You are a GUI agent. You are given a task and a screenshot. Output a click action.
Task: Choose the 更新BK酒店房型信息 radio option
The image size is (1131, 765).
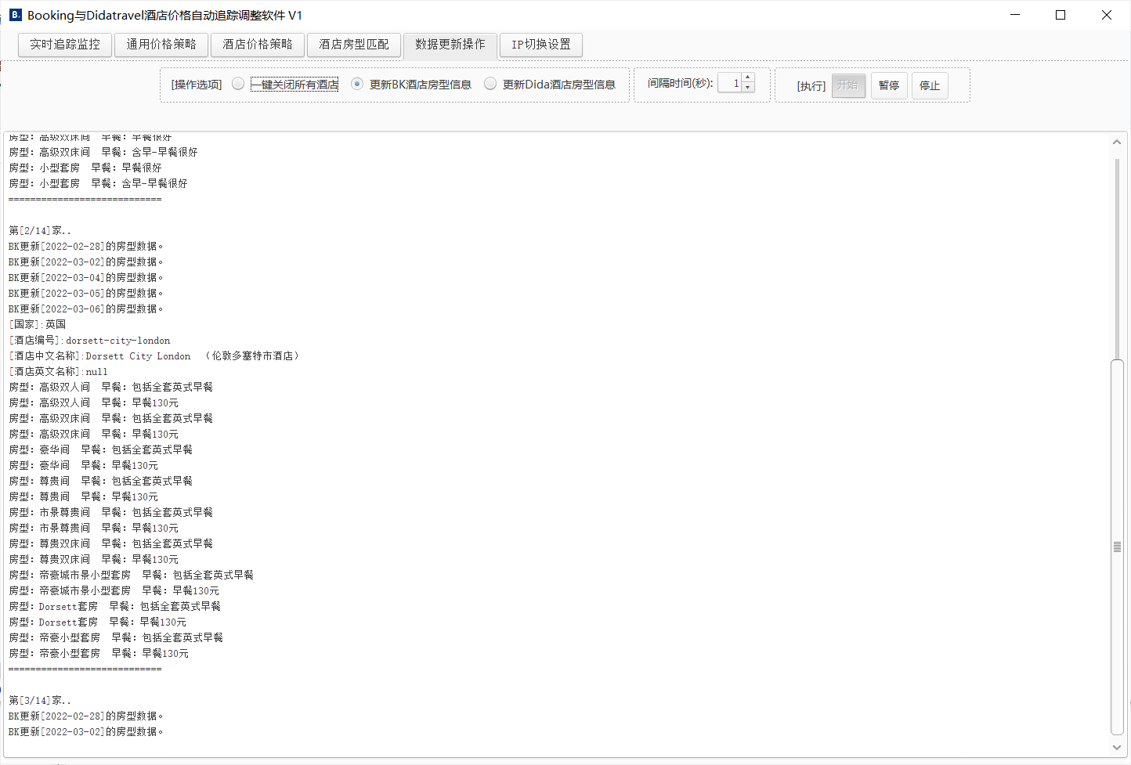point(411,85)
